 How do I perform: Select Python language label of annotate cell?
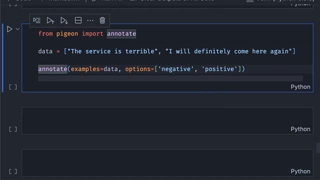pos(300,87)
